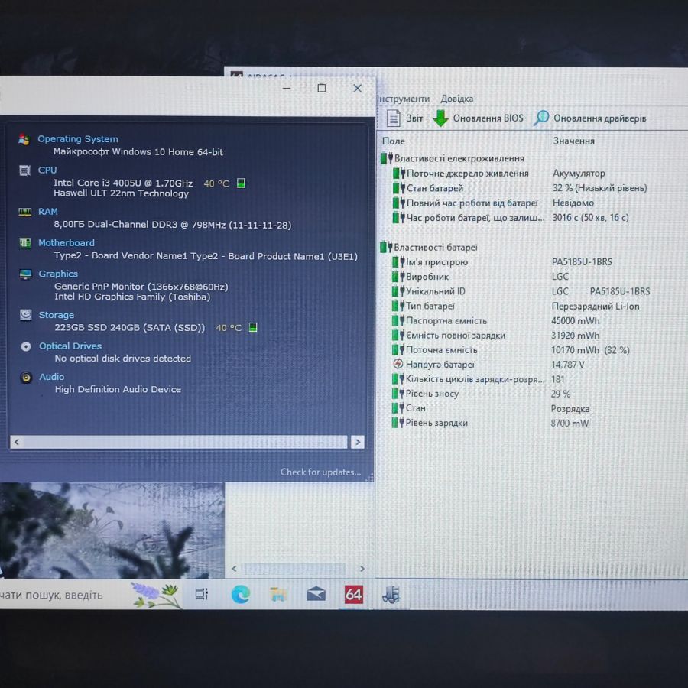Click the green CPU temperature indicator

tap(241, 183)
